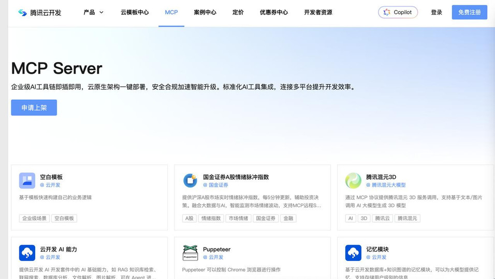The image size is (495, 279).
Task: Click the 记忆模块 cloud icon
Action: click(x=353, y=253)
